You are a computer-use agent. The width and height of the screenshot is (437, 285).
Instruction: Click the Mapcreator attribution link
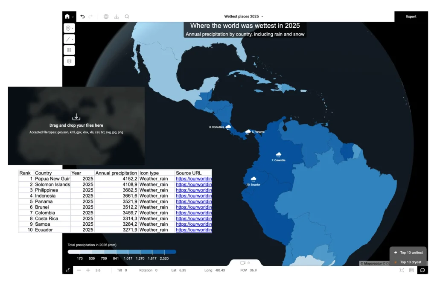(x=371, y=264)
